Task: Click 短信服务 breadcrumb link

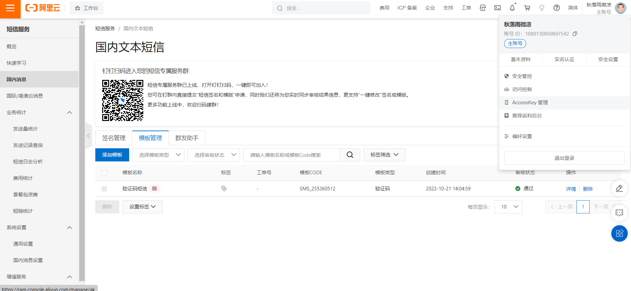Action: click(x=105, y=29)
